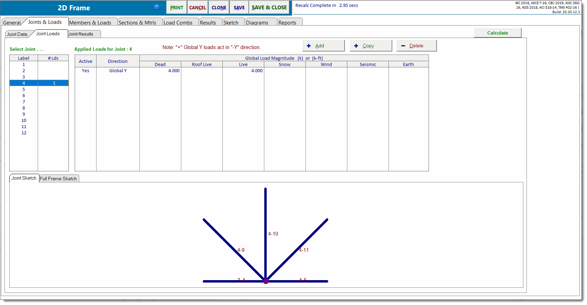The width and height of the screenshot is (587, 305).
Task: Click the joint node dot in sketch
Action: coord(266,281)
